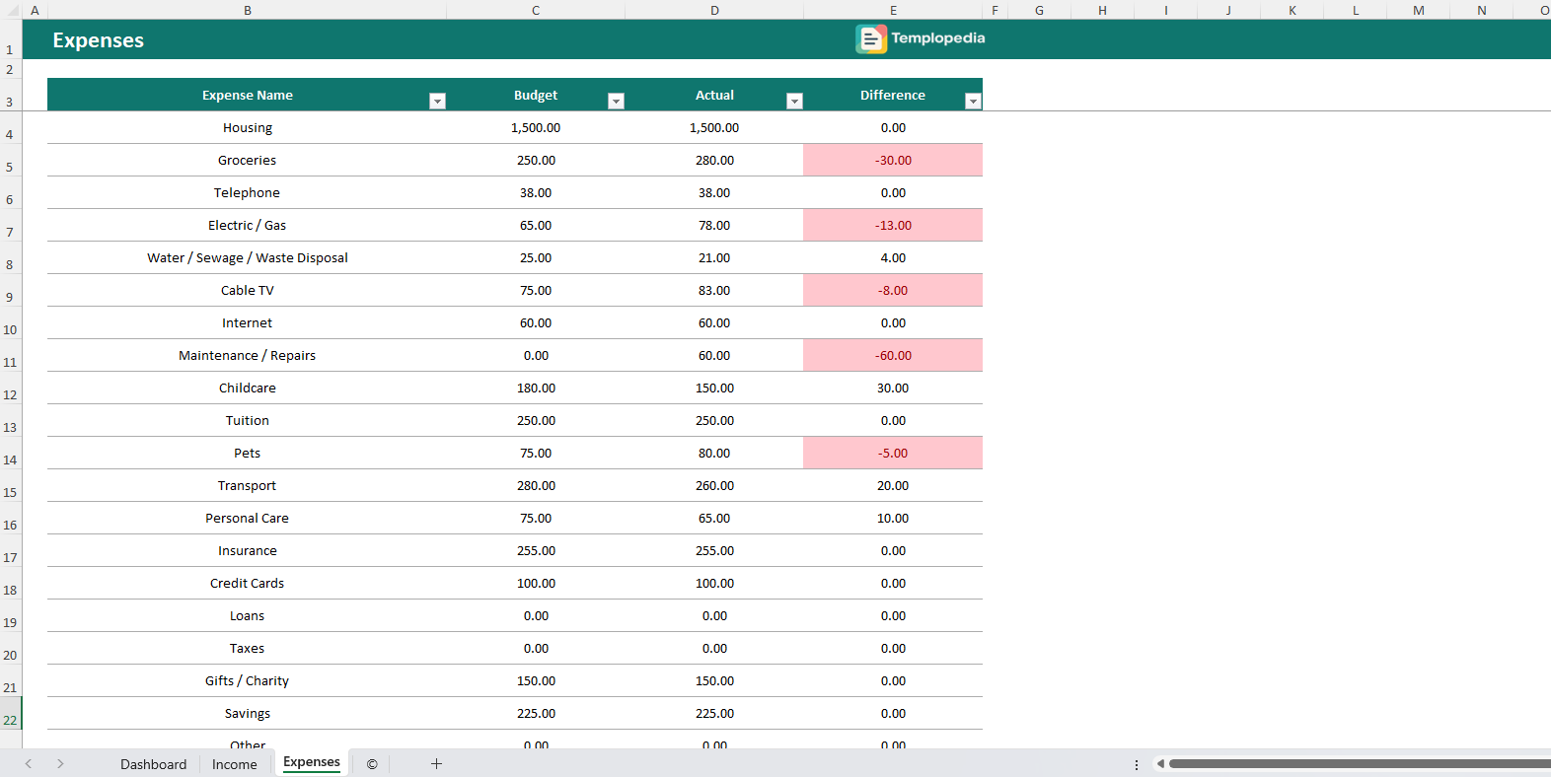The width and height of the screenshot is (1551, 777).
Task: Click the Credit Cards cell
Action: point(247,584)
